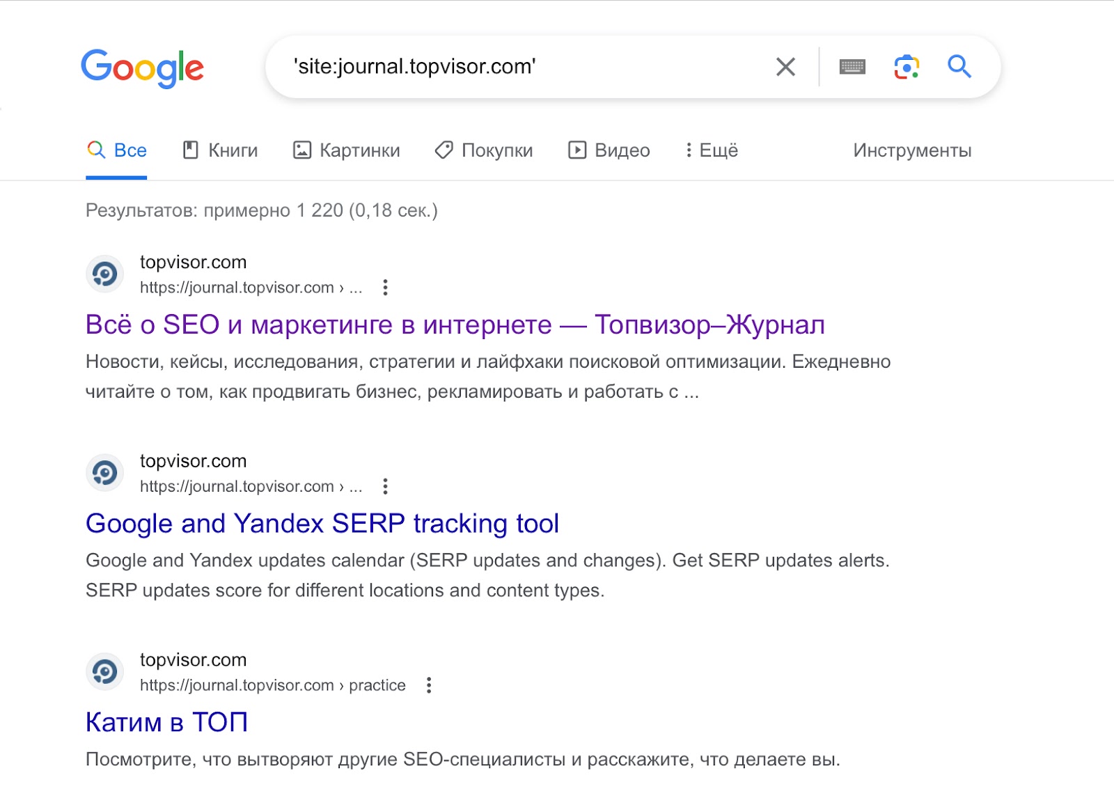Click the Google logo
The width and height of the screenshot is (1114, 803).
point(142,67)
